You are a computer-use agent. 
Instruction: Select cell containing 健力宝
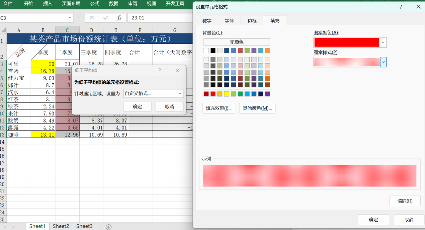pos(19,78)
